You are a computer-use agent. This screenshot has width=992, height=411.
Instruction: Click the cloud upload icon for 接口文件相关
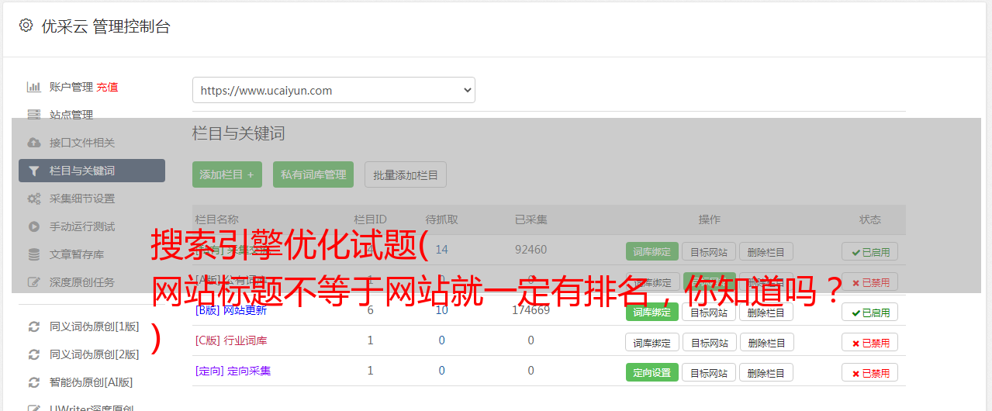33,143
